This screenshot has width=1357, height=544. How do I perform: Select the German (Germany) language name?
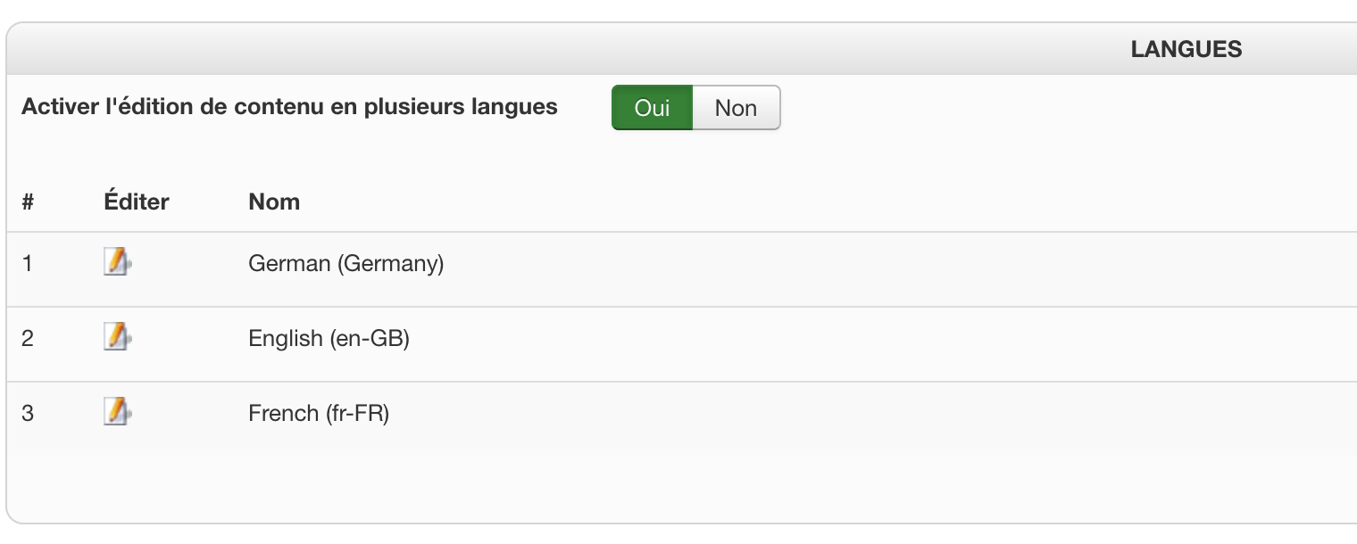(345, 264)
